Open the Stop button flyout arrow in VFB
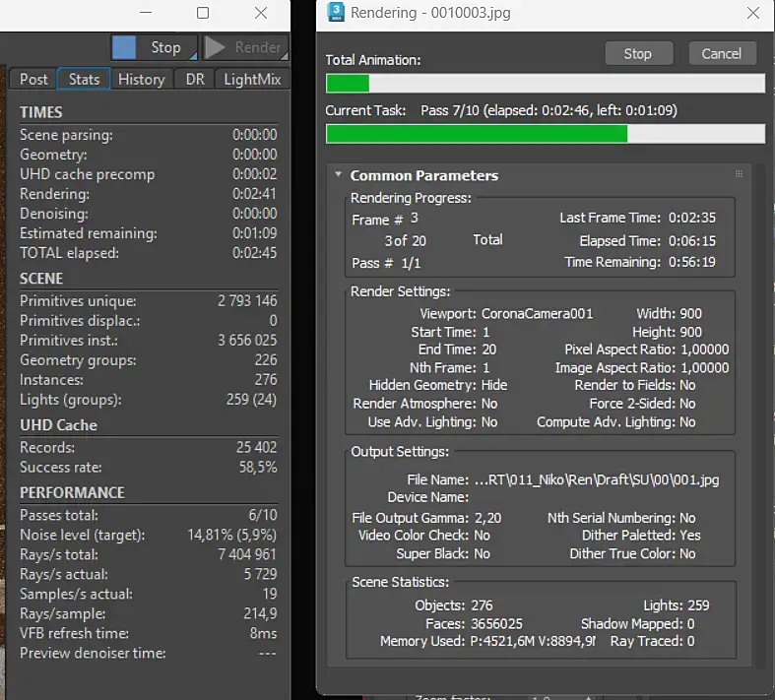 (193, 56)
